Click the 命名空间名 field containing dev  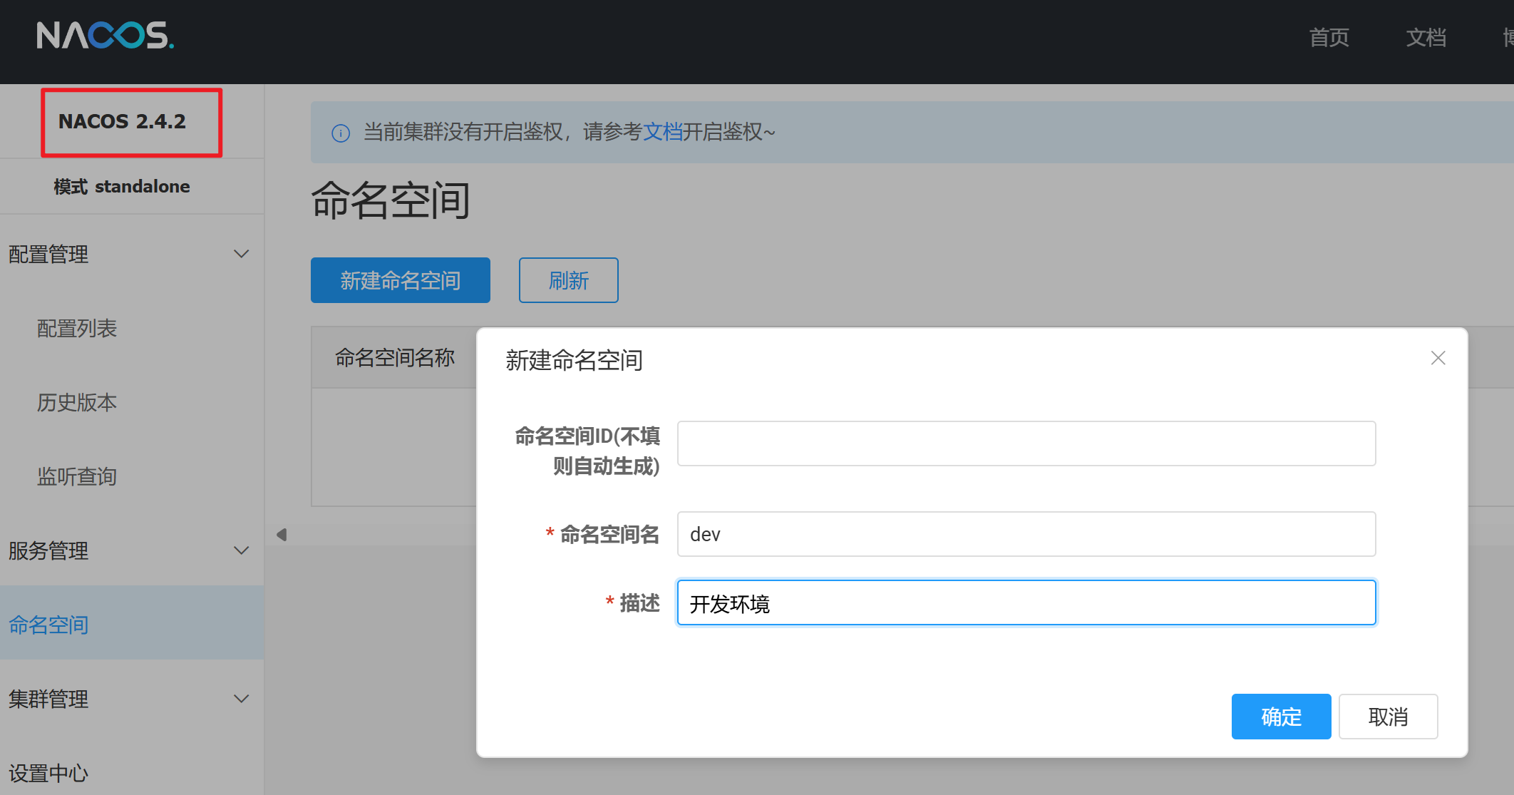[1026, 534]
